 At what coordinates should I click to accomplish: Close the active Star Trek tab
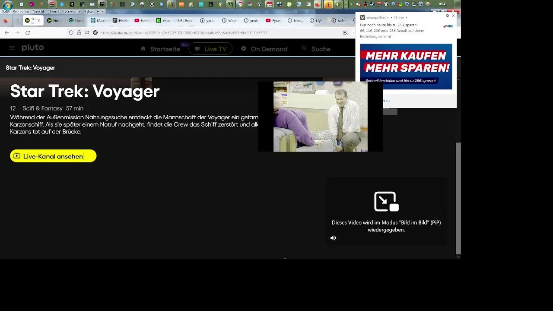tap(39, 20)
